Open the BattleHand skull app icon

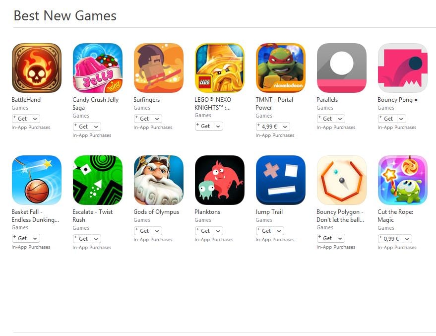36,68
